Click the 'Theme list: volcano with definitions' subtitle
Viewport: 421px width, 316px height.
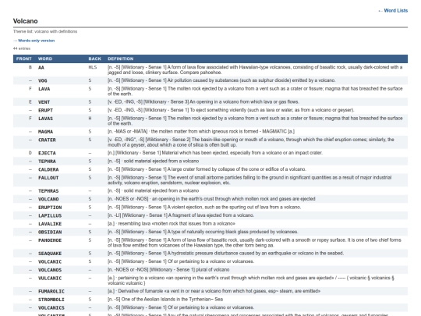click(x=45, y=31)
